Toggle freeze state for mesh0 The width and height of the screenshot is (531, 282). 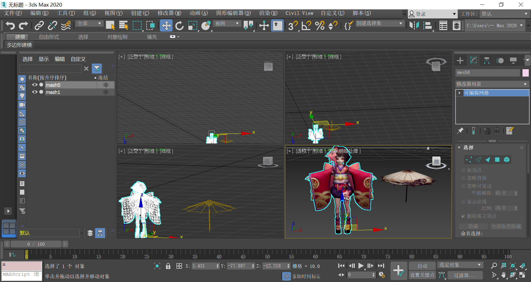[106, 85]
